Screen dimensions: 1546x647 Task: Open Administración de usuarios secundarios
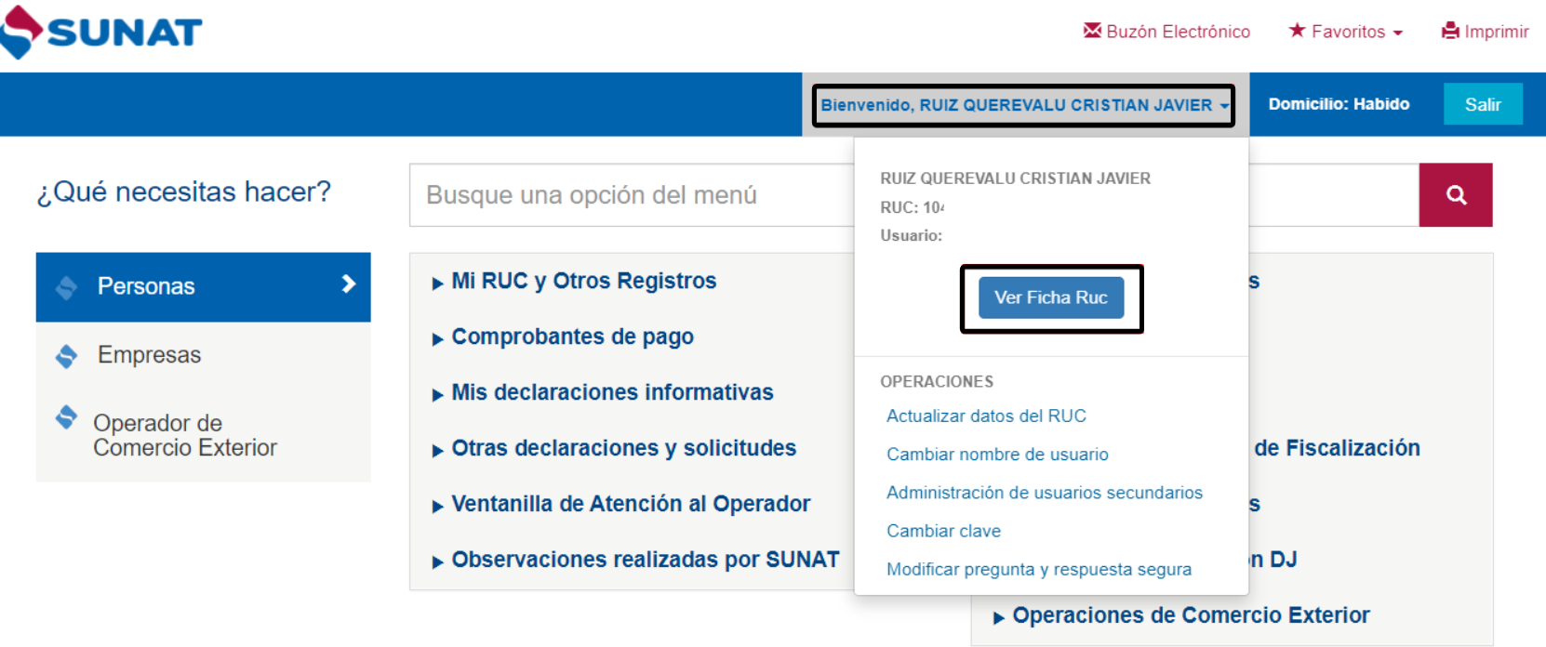click(1045, 493)
